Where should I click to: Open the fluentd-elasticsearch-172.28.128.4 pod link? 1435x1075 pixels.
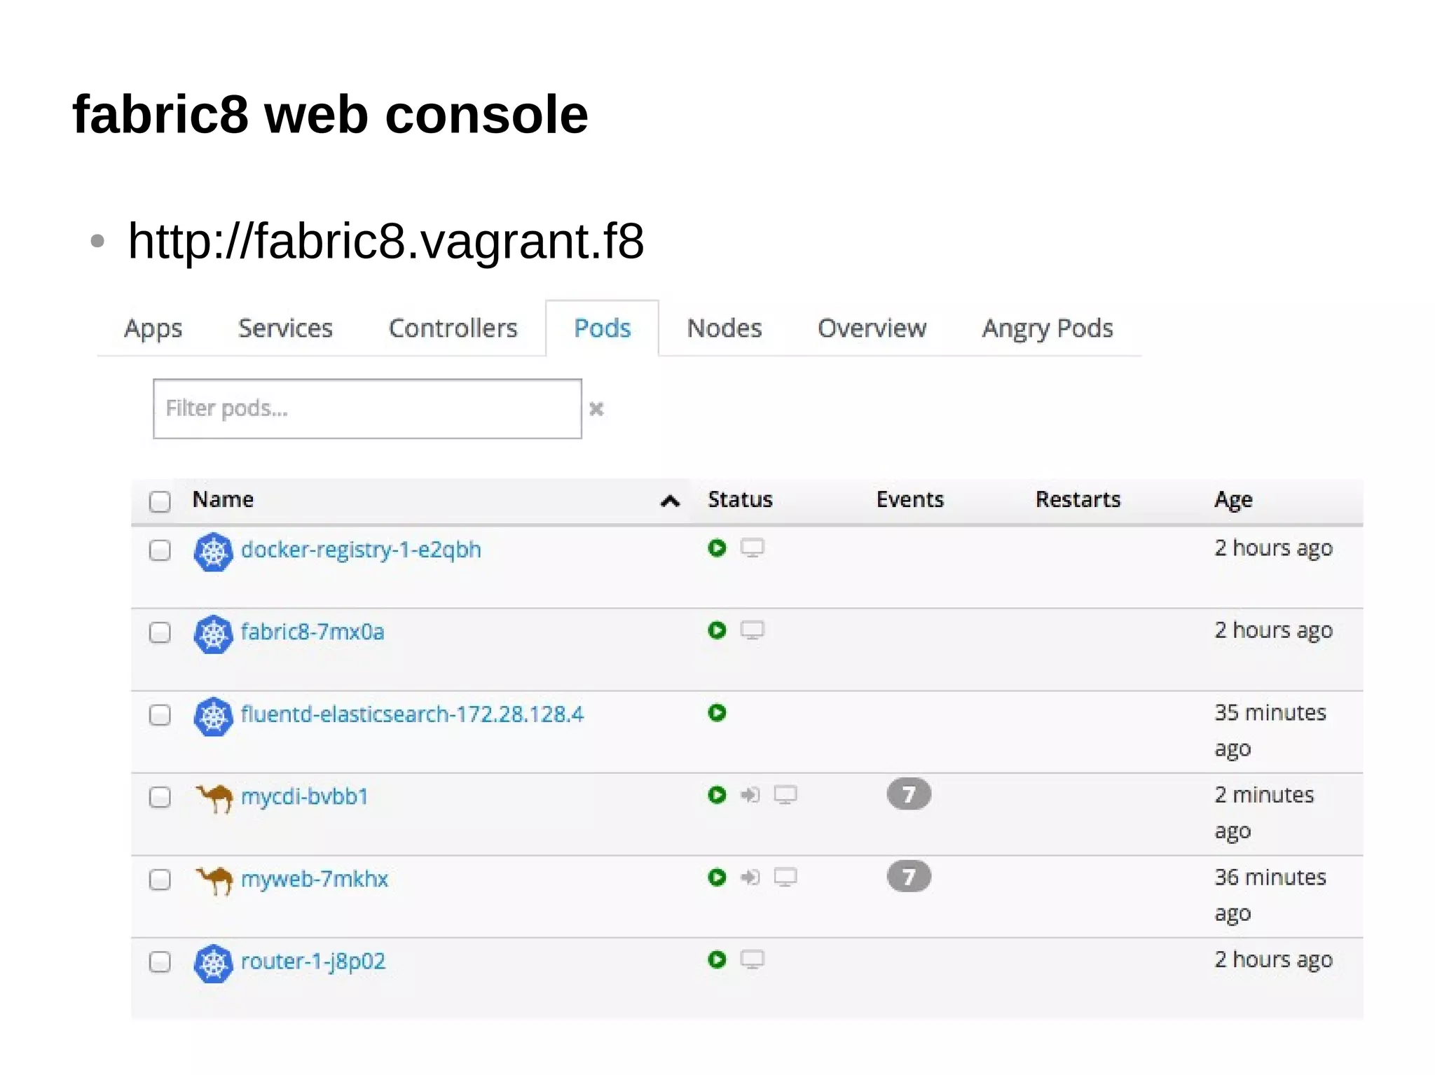(x=411, y=714)
